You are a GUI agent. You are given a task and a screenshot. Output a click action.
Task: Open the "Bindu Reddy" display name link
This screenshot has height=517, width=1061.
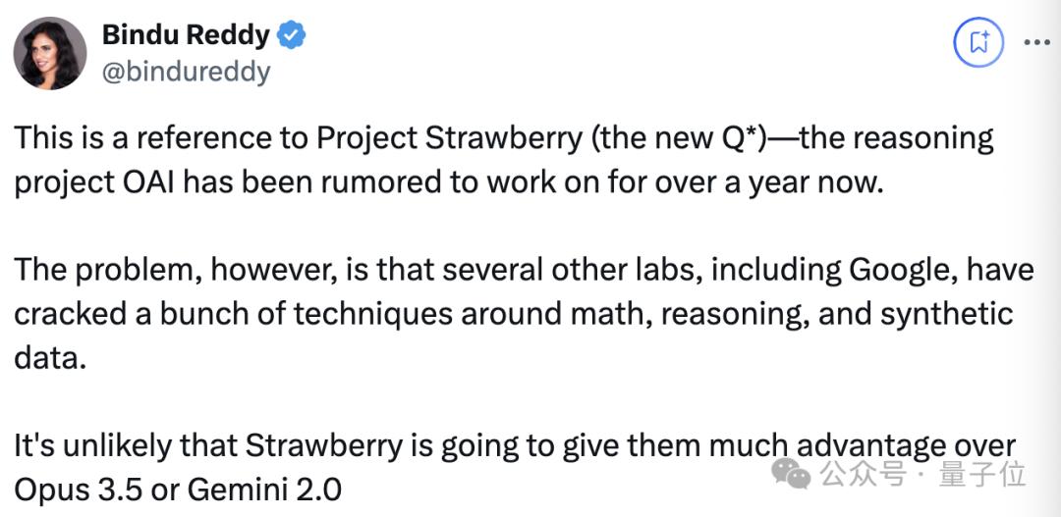185,36
